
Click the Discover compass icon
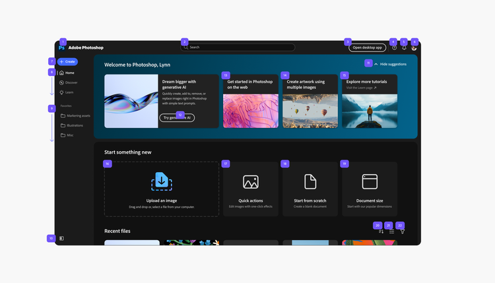coord(61,82)
